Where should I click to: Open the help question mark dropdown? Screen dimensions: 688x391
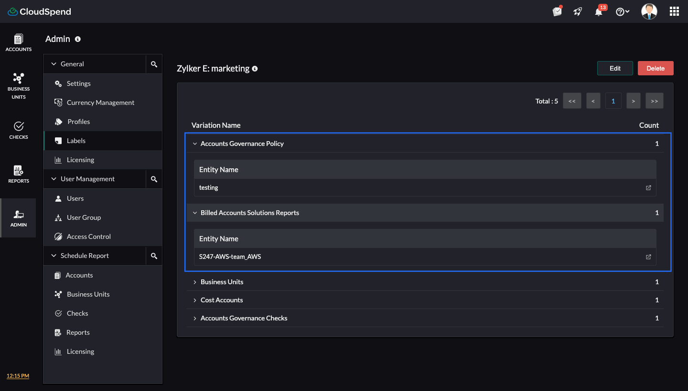tap(622, 12)
